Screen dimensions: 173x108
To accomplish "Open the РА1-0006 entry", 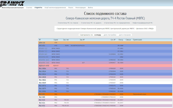I will tap(42, 69).
